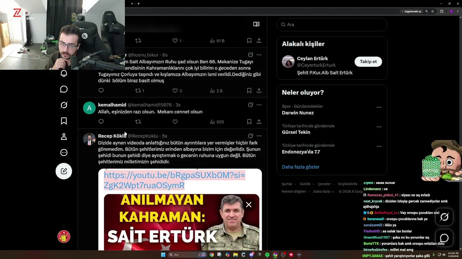Open Ceylan Ertürk's avatar in Alakalı kişiler
Screen dimensions: 462x259
[x=288, y=62]
